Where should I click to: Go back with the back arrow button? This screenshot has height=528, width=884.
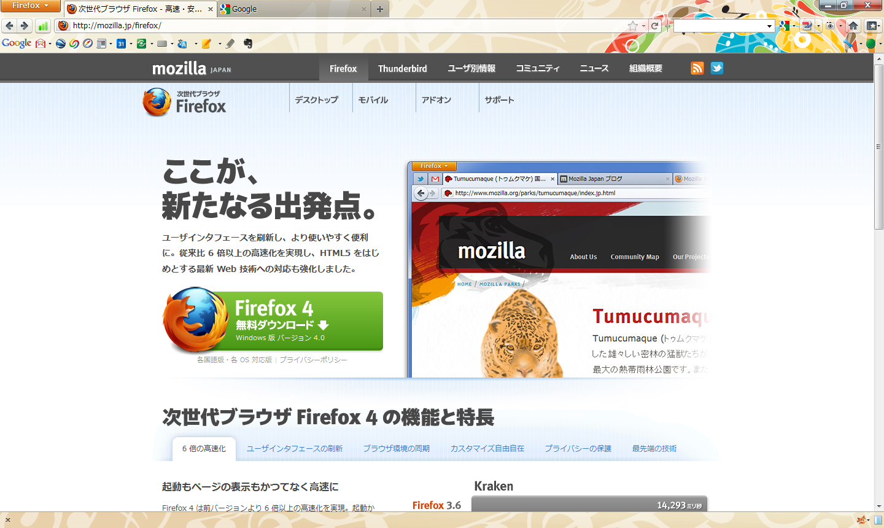(9, 26)
